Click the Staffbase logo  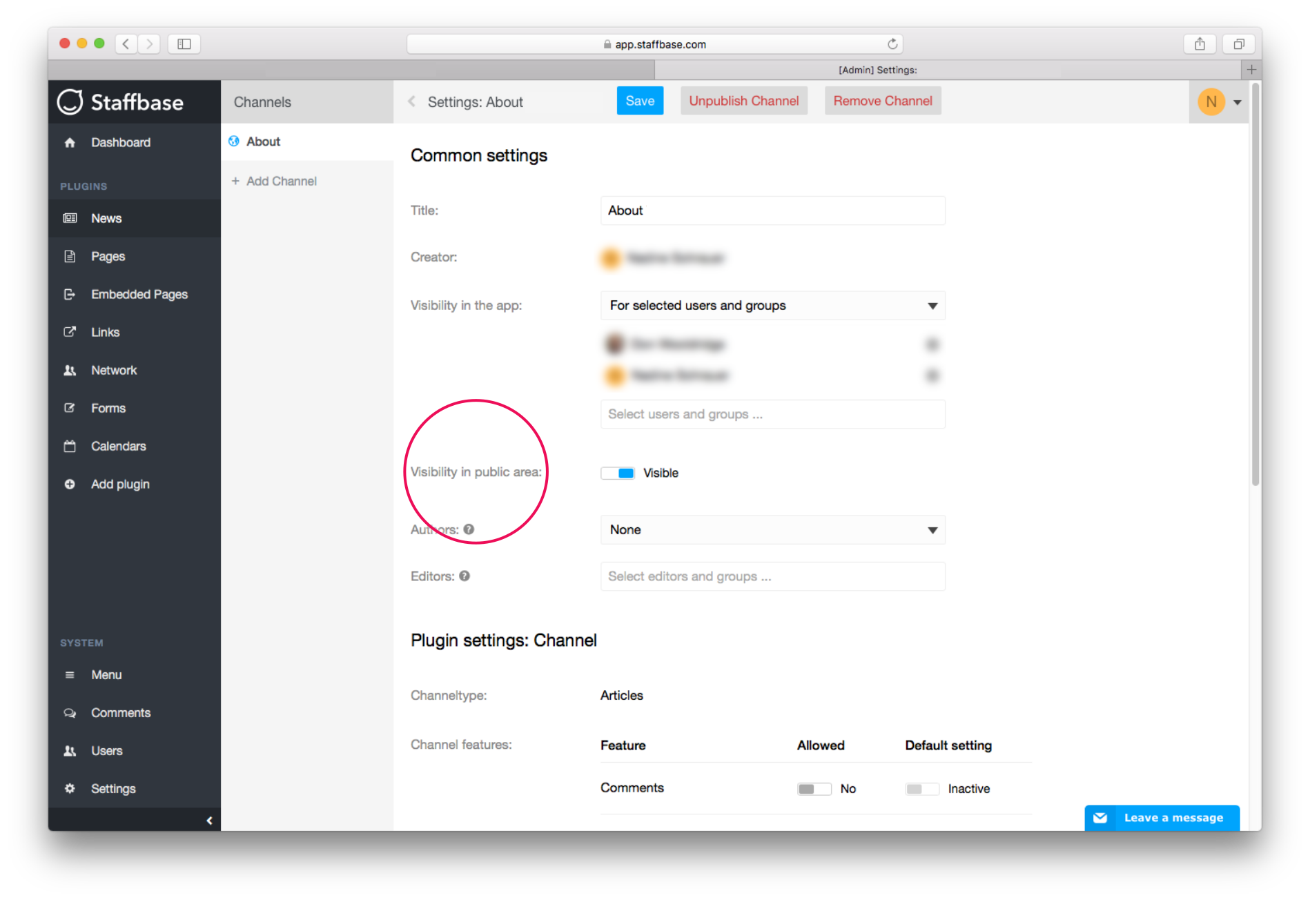click(120, 102)
